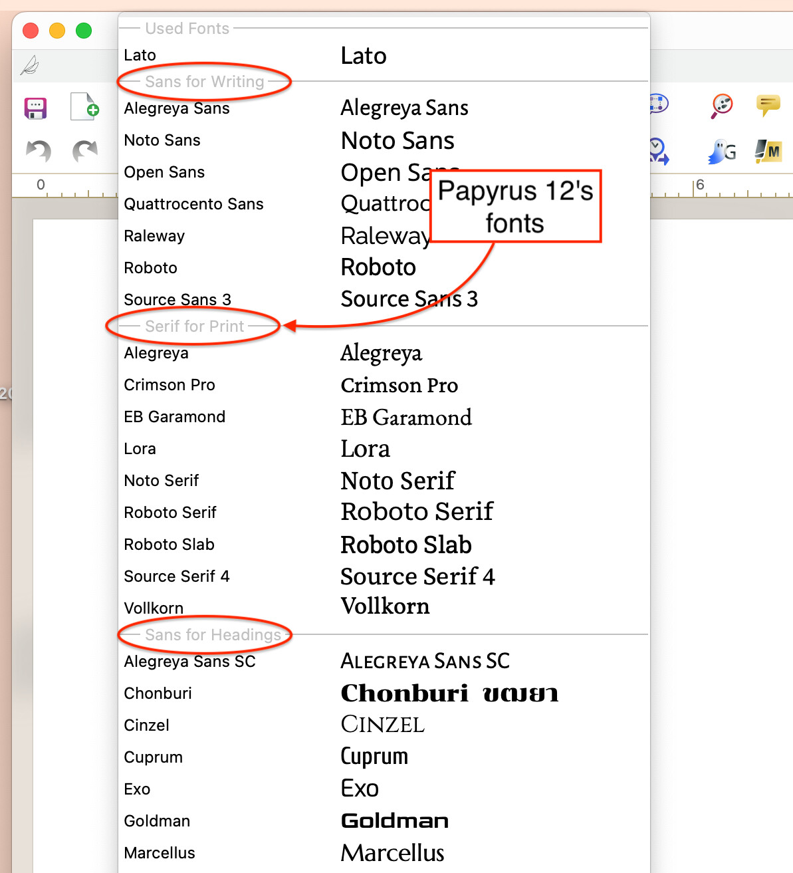
Task: Choose the Goldman font
Action: pyautogui.click(x=157, y=821)
